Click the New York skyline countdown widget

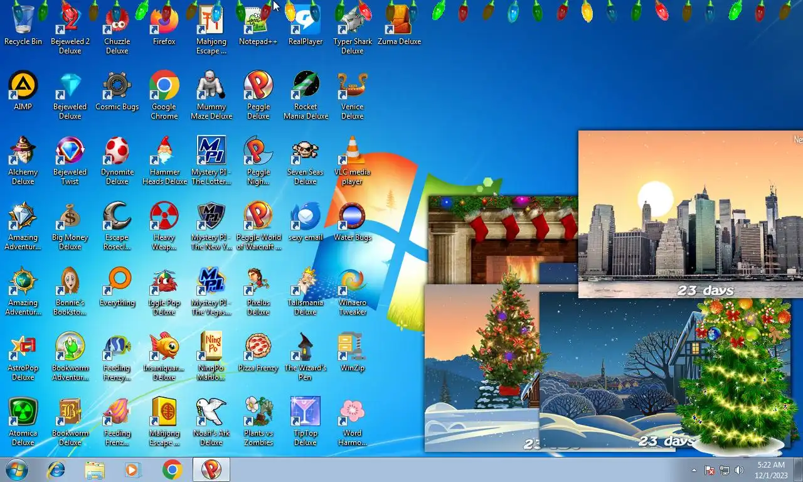[690, 214]
